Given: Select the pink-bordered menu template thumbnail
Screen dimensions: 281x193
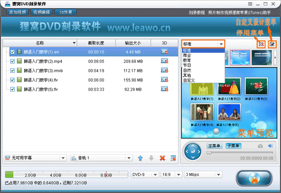Looking at the screenshot, I should 240,57.
